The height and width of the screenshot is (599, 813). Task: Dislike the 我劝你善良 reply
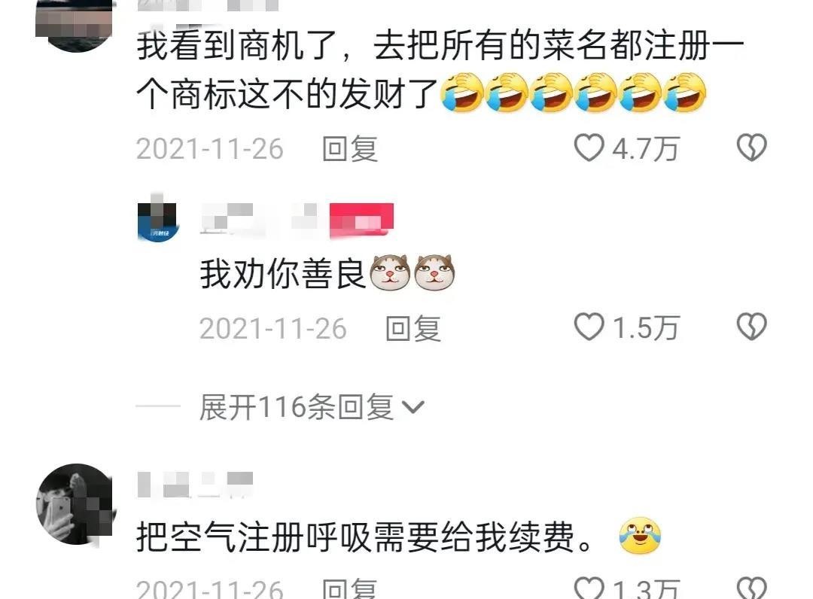[x=752, y=327]
